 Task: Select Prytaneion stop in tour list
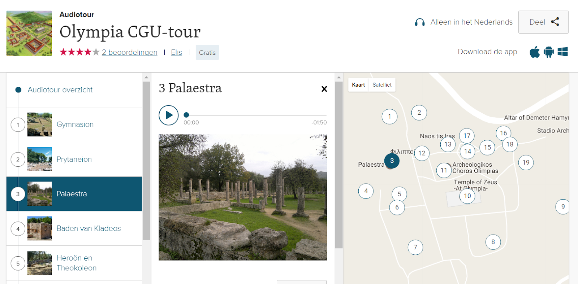(x=74, y=159)
